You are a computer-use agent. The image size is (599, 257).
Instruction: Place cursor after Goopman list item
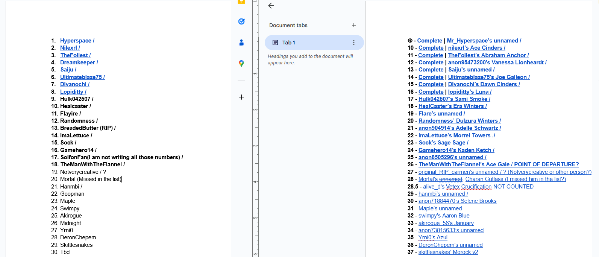[x=85, y=194]
